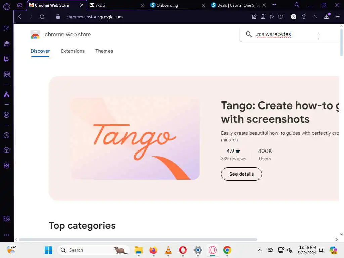Open the Opera GX main menu logo
Viewport: 344px width, 258px height.
coord(7,7)
